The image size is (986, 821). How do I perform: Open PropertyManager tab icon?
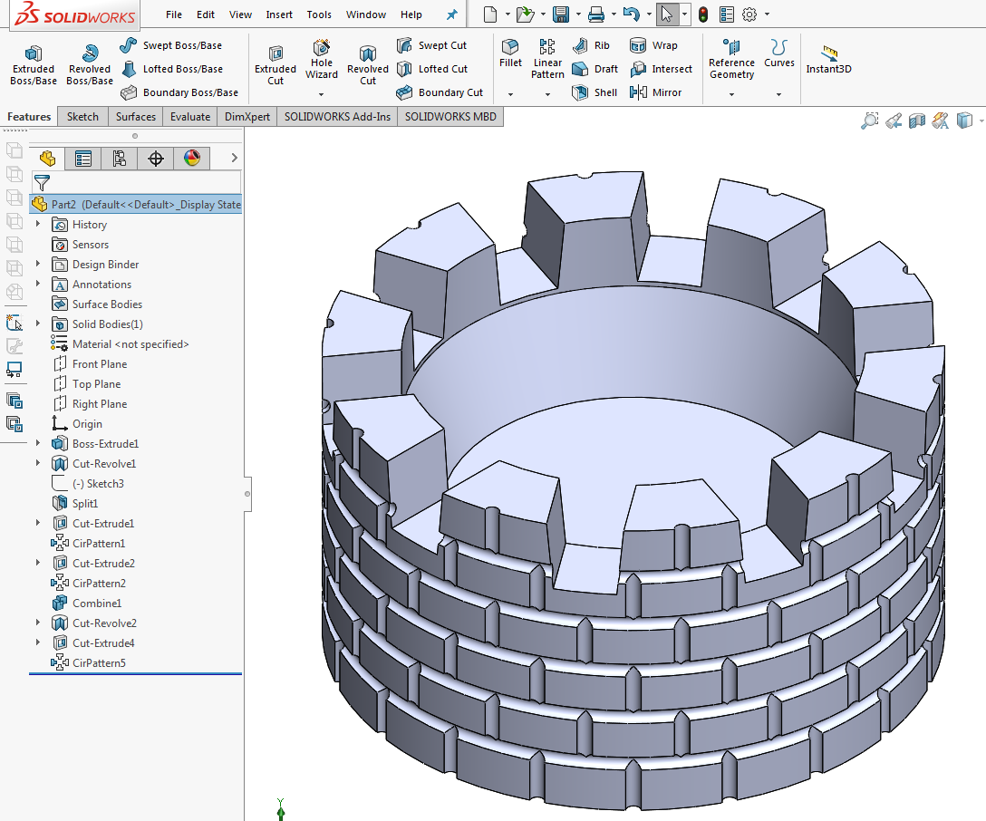(x=83, y=159)
